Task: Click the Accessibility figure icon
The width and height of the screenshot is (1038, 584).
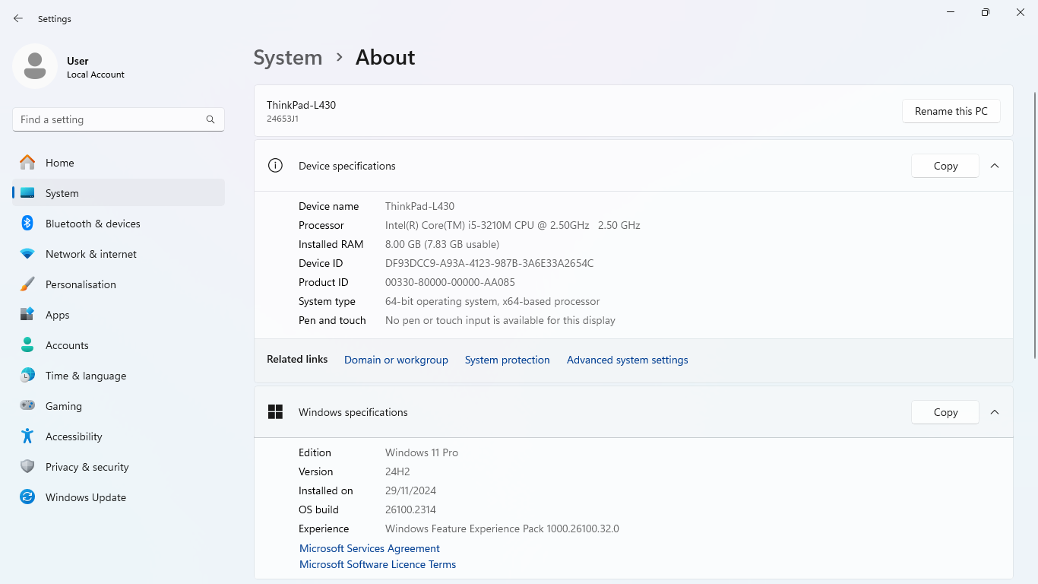Action: pyautogui.click(x=27, y=436)
